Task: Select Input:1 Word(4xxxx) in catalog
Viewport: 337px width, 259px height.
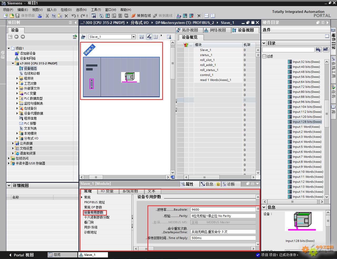Action: [306, 127]
